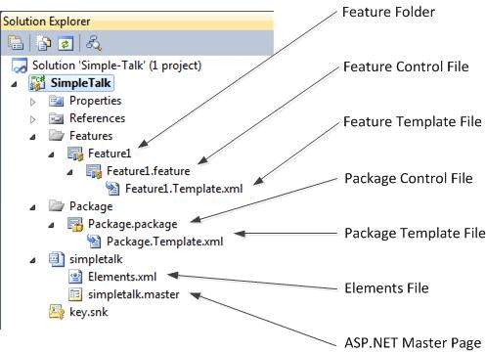Select the SimpleTalk project name
Image resolution: width=486 pixels, height=352 pixels.
click(81, 83)
